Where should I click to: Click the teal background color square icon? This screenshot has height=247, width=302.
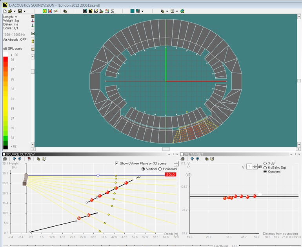(x=132, y=11)
